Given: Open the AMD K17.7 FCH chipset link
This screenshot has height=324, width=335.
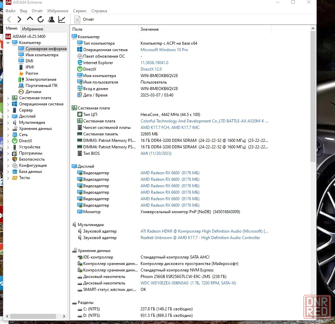Looking at the screenshot, I should 170,128.
